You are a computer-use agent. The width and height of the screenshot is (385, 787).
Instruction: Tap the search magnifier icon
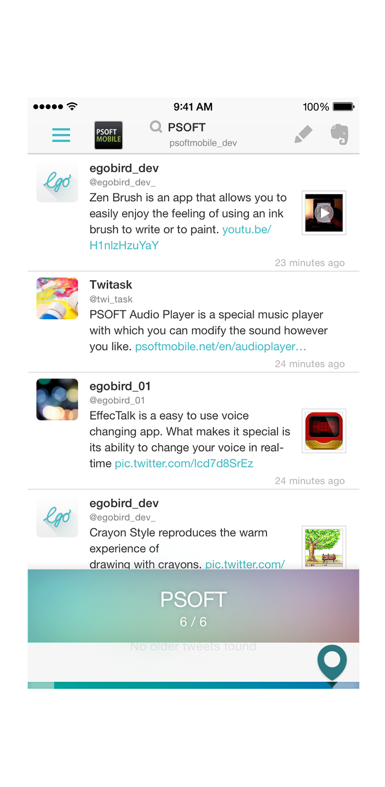point(156,127)
